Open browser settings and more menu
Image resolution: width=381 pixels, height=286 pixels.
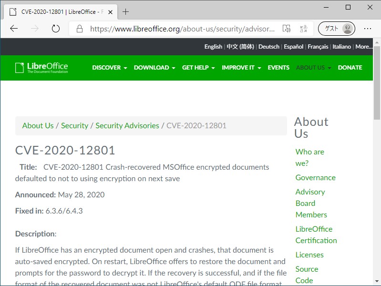click(367, 29)
